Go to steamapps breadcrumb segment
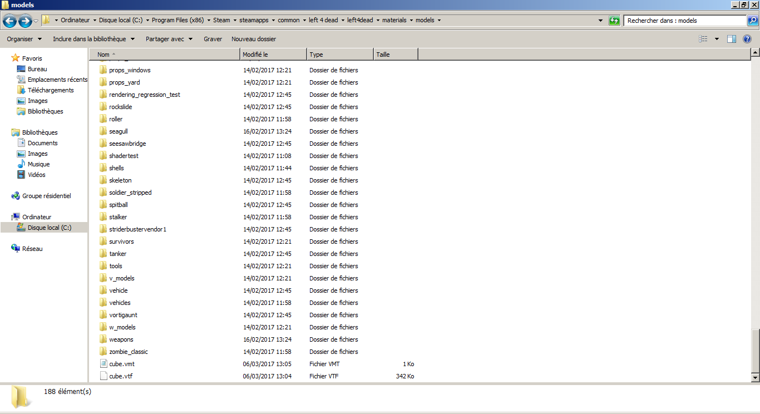This screenshot has width=760, height=414. 254,21
